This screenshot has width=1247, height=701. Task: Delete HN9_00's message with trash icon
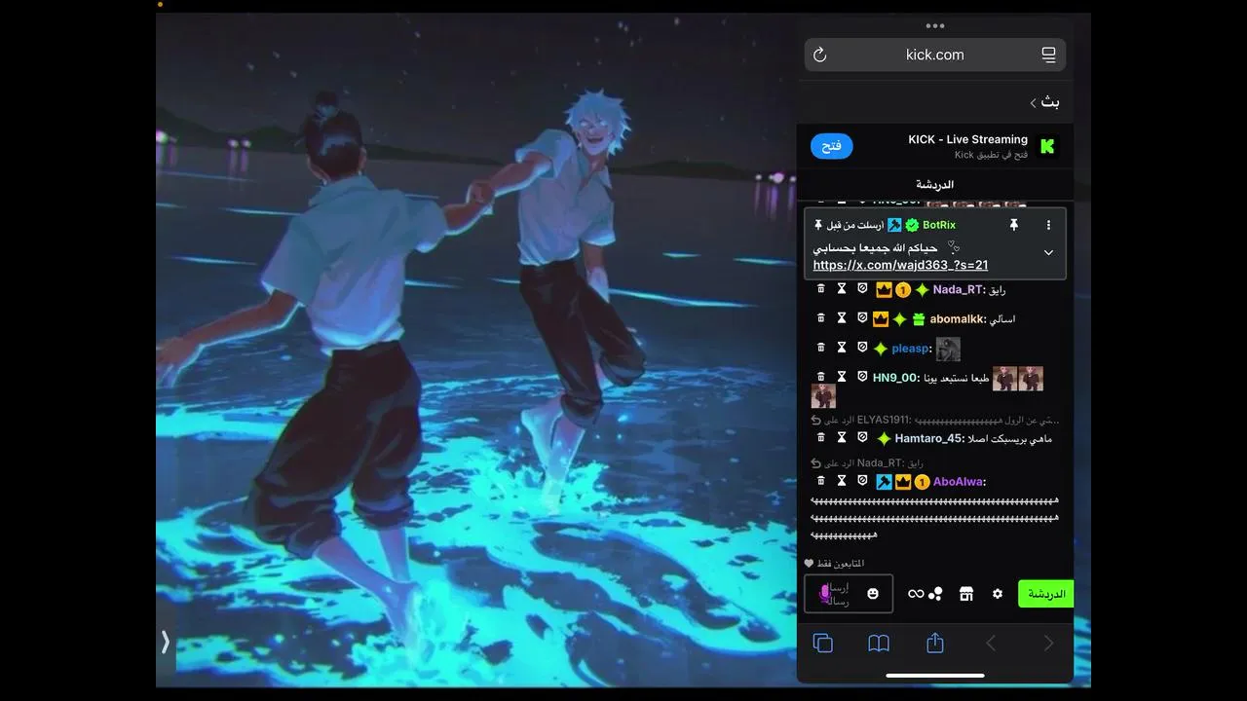point(820,377)
